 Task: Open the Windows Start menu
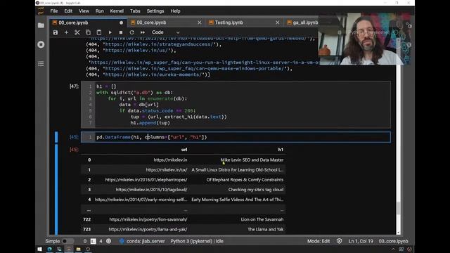click(40, 249)
